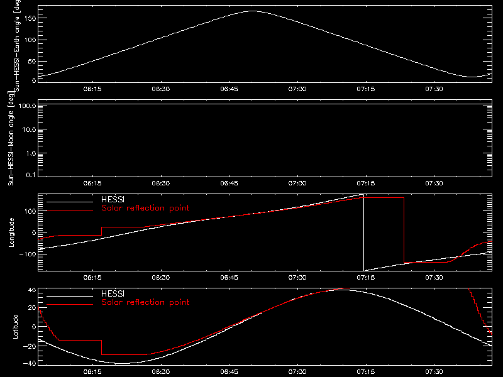Click the -100 tick on Longitude plot
The image size is (503, 377).
coord(28,254)
